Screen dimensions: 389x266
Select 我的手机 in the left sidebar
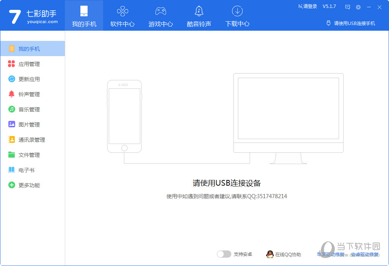tap(33, 49)
